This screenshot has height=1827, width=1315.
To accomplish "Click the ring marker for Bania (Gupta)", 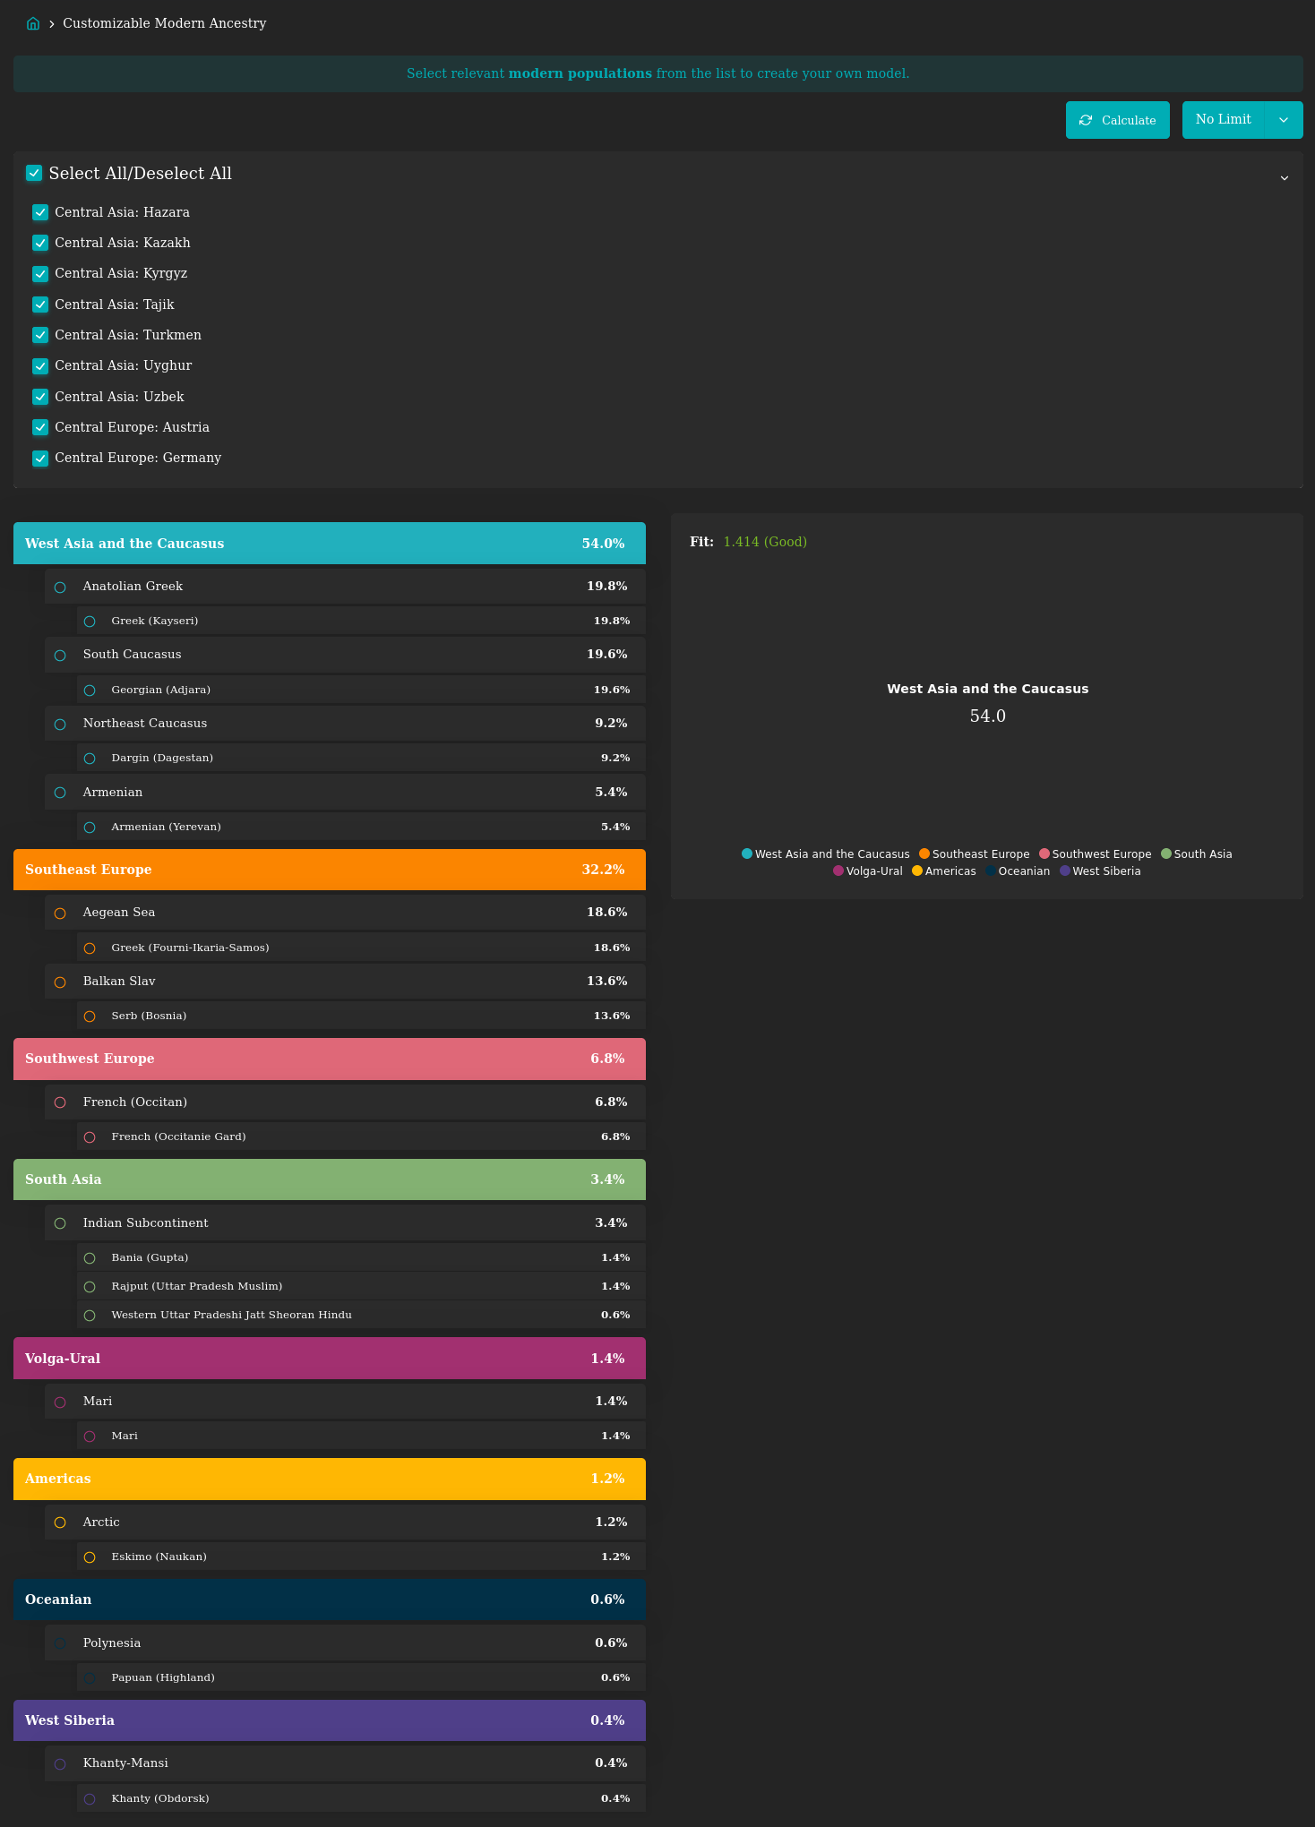I will [90, 1258].
